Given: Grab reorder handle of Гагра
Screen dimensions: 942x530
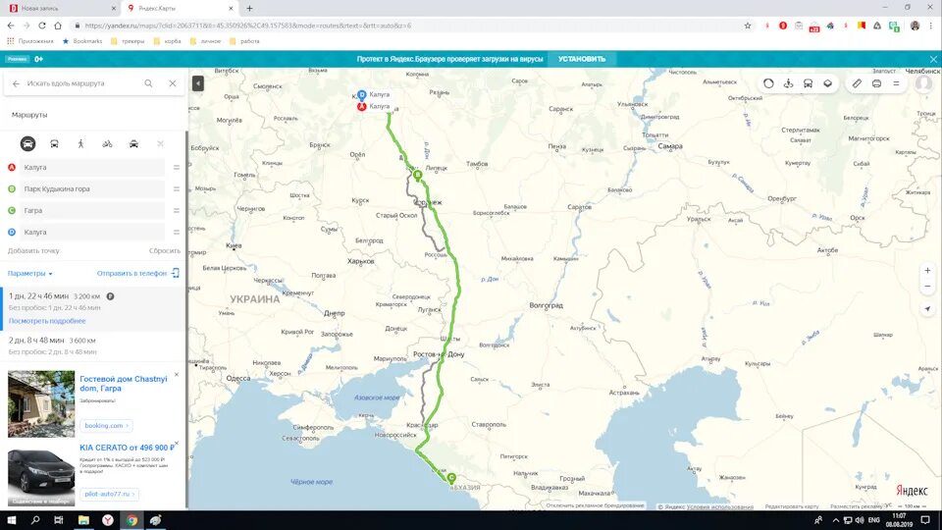Looking at the screenshot, I should pyautogui.click(x=176, y=210).
